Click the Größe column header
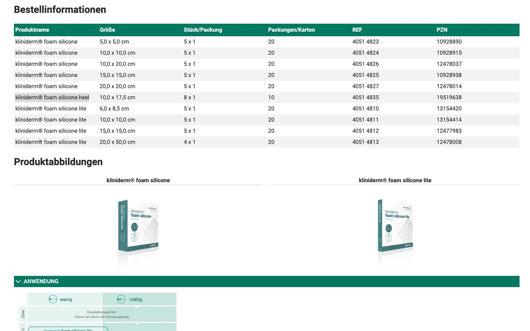The height and width of the screenshot is (331, 530). [x=107, y=30]
